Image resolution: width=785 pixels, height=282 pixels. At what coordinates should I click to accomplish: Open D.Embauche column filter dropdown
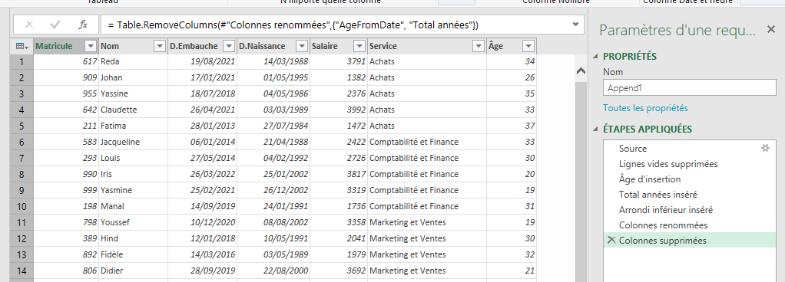[229, 47]
